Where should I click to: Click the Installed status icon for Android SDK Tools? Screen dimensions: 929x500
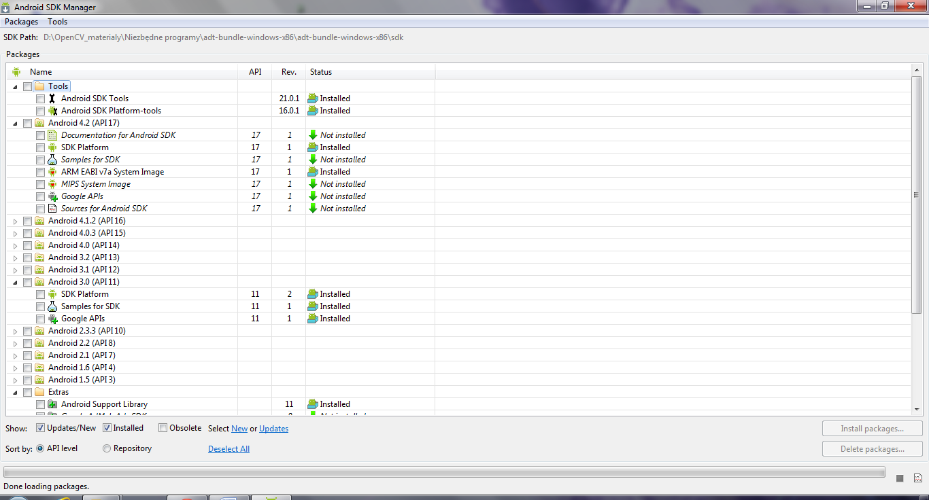click(313, 99)
